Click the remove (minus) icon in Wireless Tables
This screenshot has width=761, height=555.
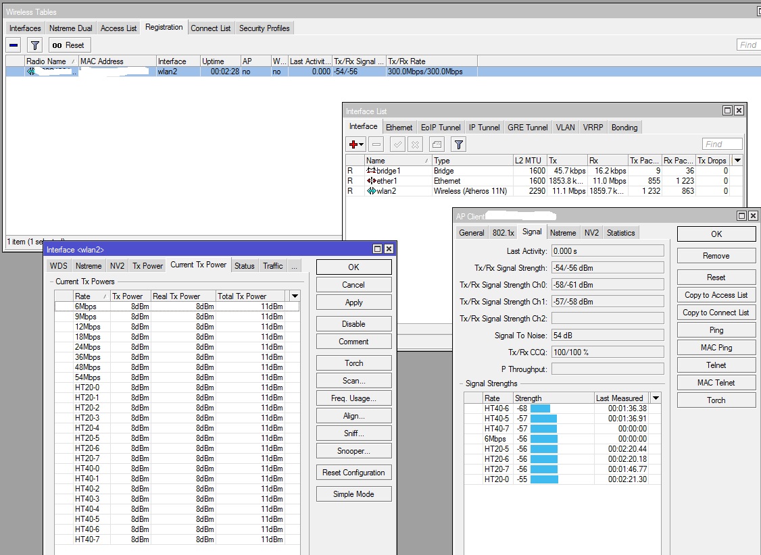tap(14, 45)
